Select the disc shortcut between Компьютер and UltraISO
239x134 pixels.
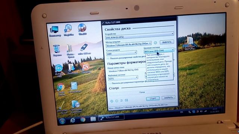coord(69,30)
